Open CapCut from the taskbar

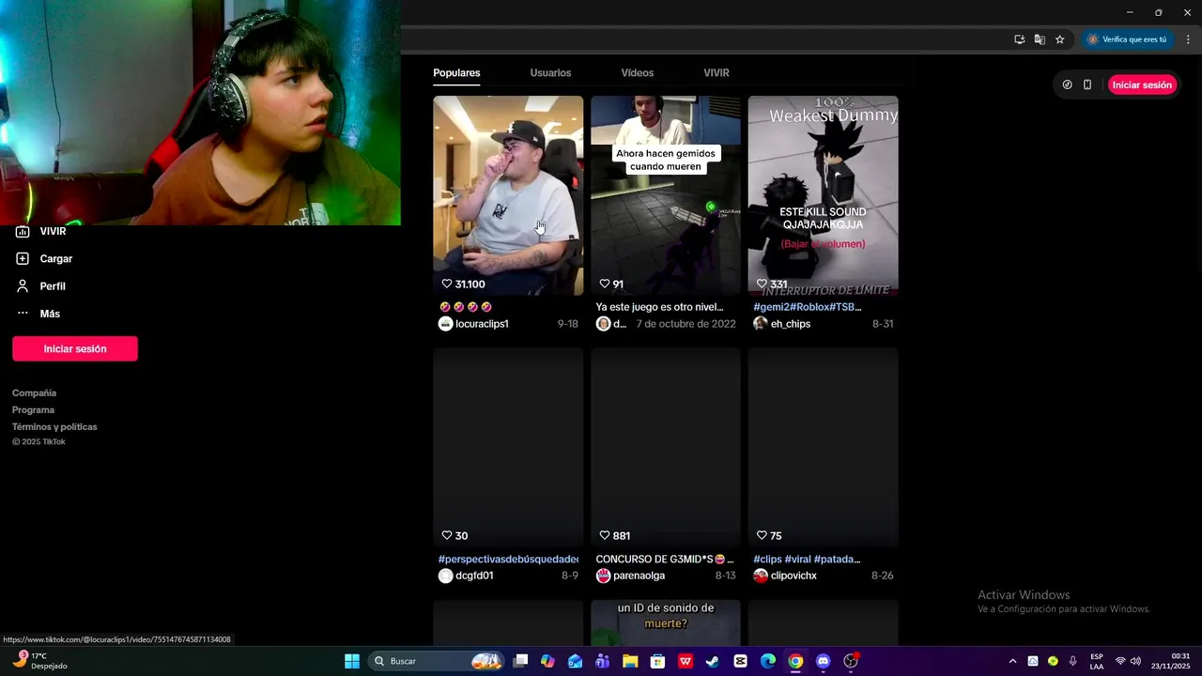click(x=740, y=661)
